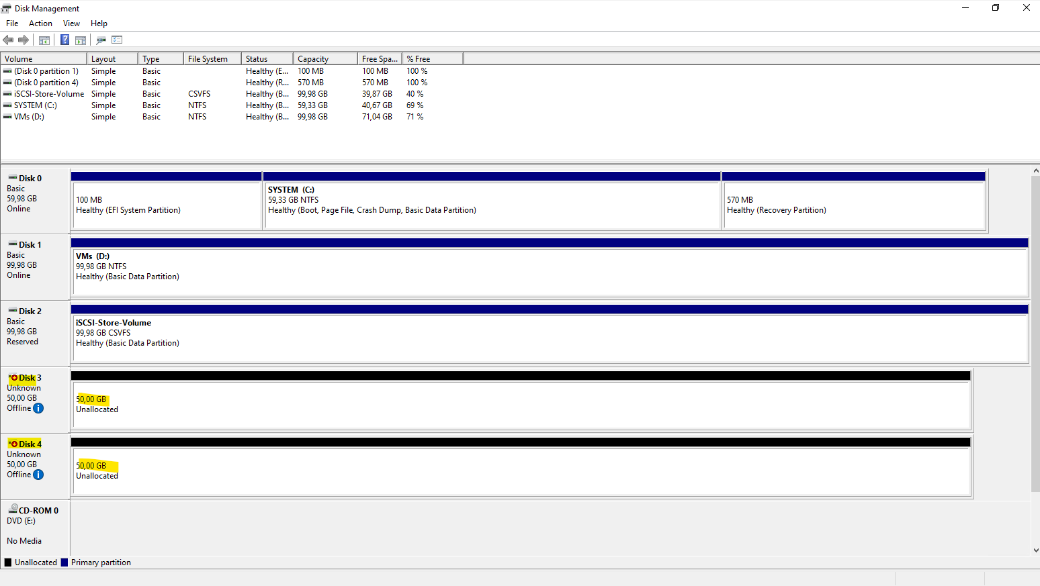Click the 39,87 GB free space cell

[x=377, y=94]
